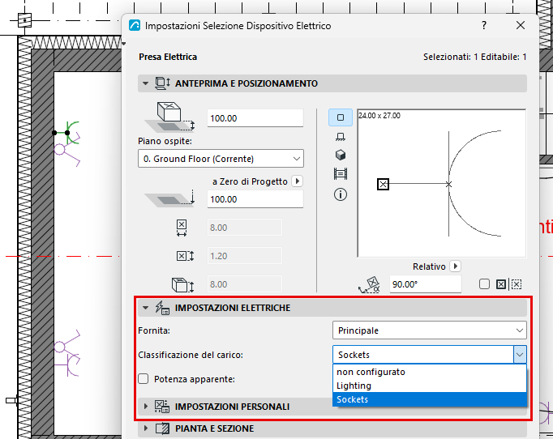Click the top elevation field 100.00
The image size is (553, 439).
(255, 118)
